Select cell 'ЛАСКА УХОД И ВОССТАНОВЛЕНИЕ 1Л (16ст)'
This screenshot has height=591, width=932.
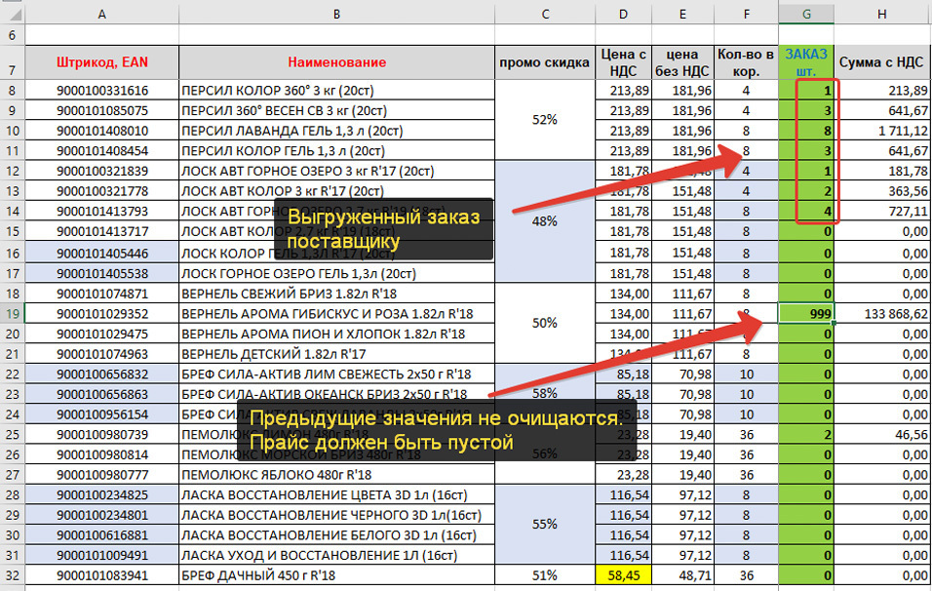336,555
